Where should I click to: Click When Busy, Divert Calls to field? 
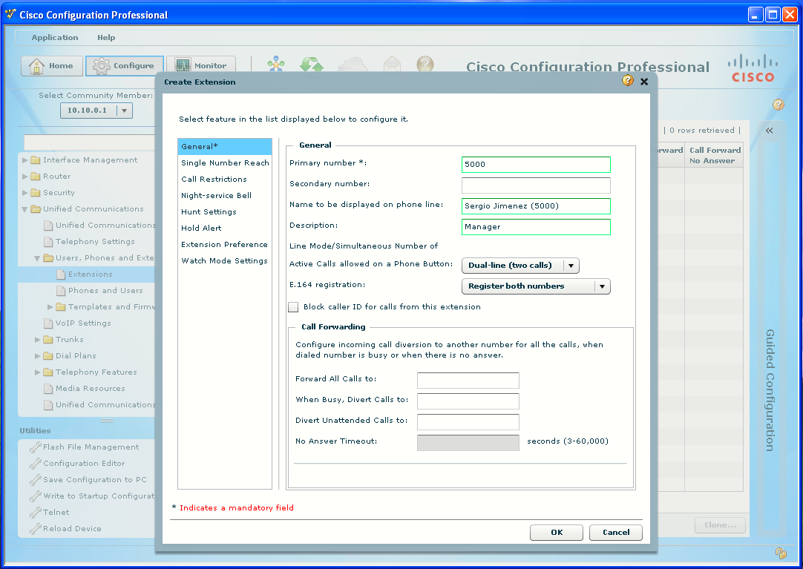pyautogui.click(x=468, y=401)
